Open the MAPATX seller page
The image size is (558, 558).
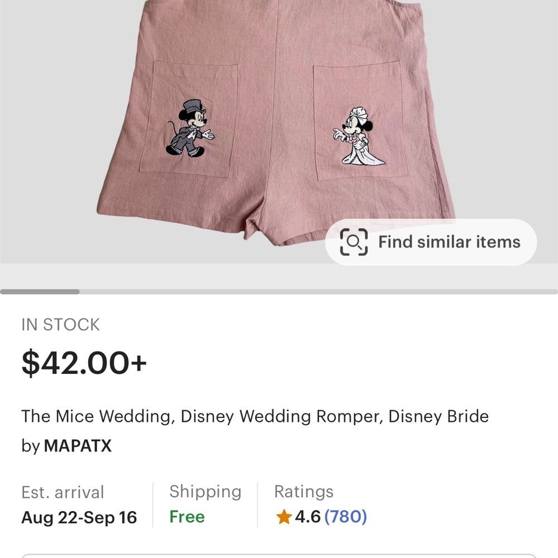coord(78,446)
